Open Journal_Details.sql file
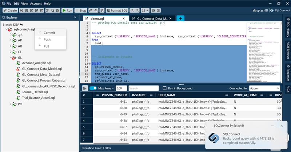 (x=35, y=92)
